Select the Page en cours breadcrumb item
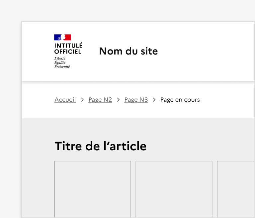 tap(180, 100)
